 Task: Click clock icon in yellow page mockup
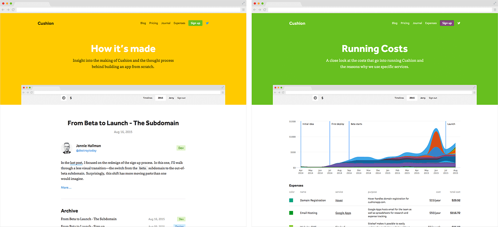64,98
